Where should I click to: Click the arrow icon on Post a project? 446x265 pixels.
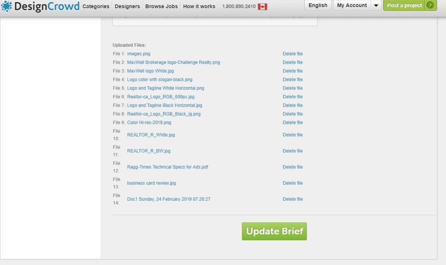click(431, 5)
